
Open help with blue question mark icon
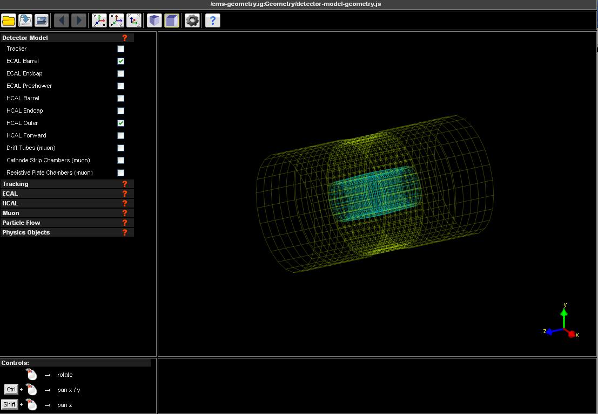[x=212, y=20]
